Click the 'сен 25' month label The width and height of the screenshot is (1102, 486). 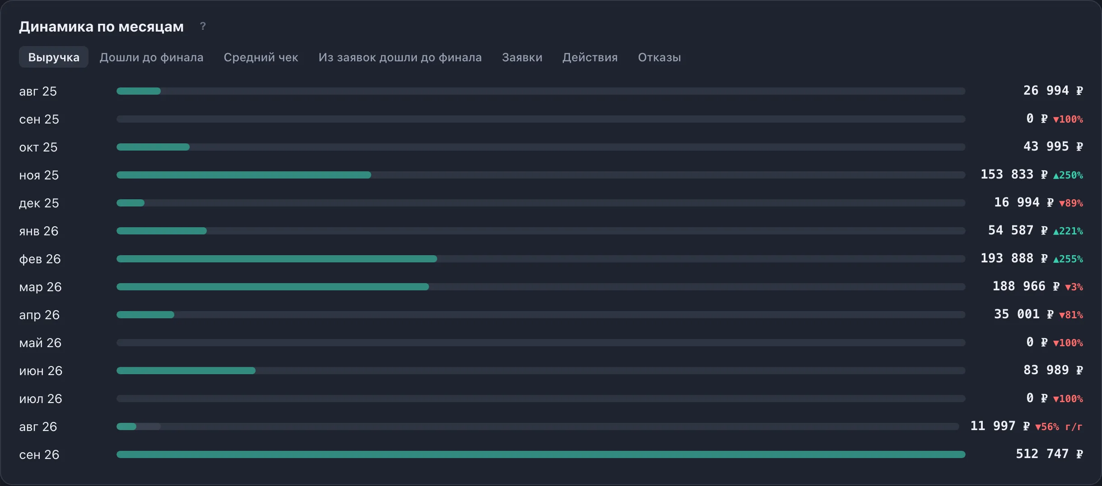pos(39,119)
